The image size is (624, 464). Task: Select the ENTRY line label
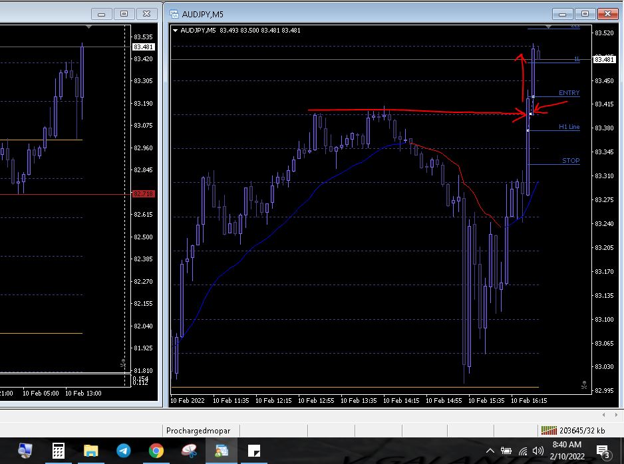569,92
